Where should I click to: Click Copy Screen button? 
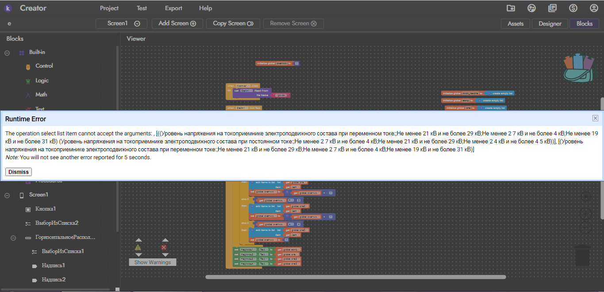click(233, 23)
